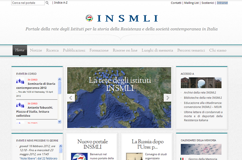Open the Contatti link
This screenshot has height=160, width=242.
[176, 3]
